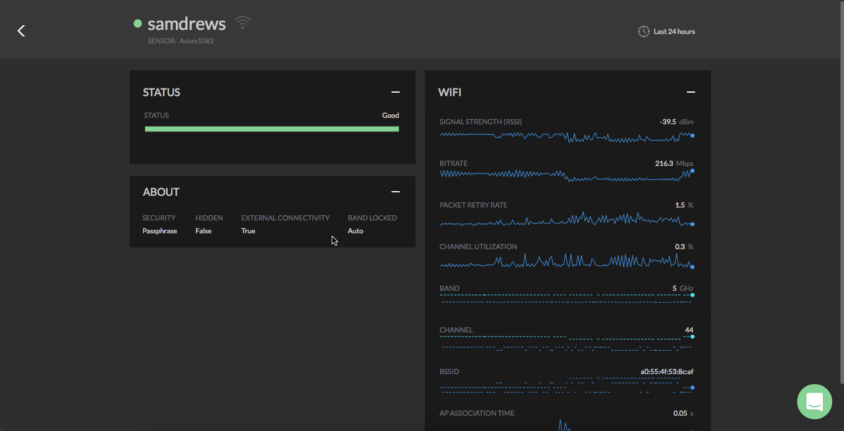Click the back arrow icon
Screen dimensions: 844x431
tap(21, 31)
